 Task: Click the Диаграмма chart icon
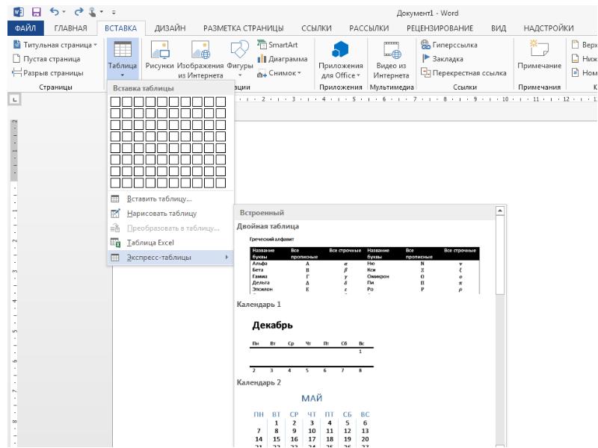click(x=283, y=59)
